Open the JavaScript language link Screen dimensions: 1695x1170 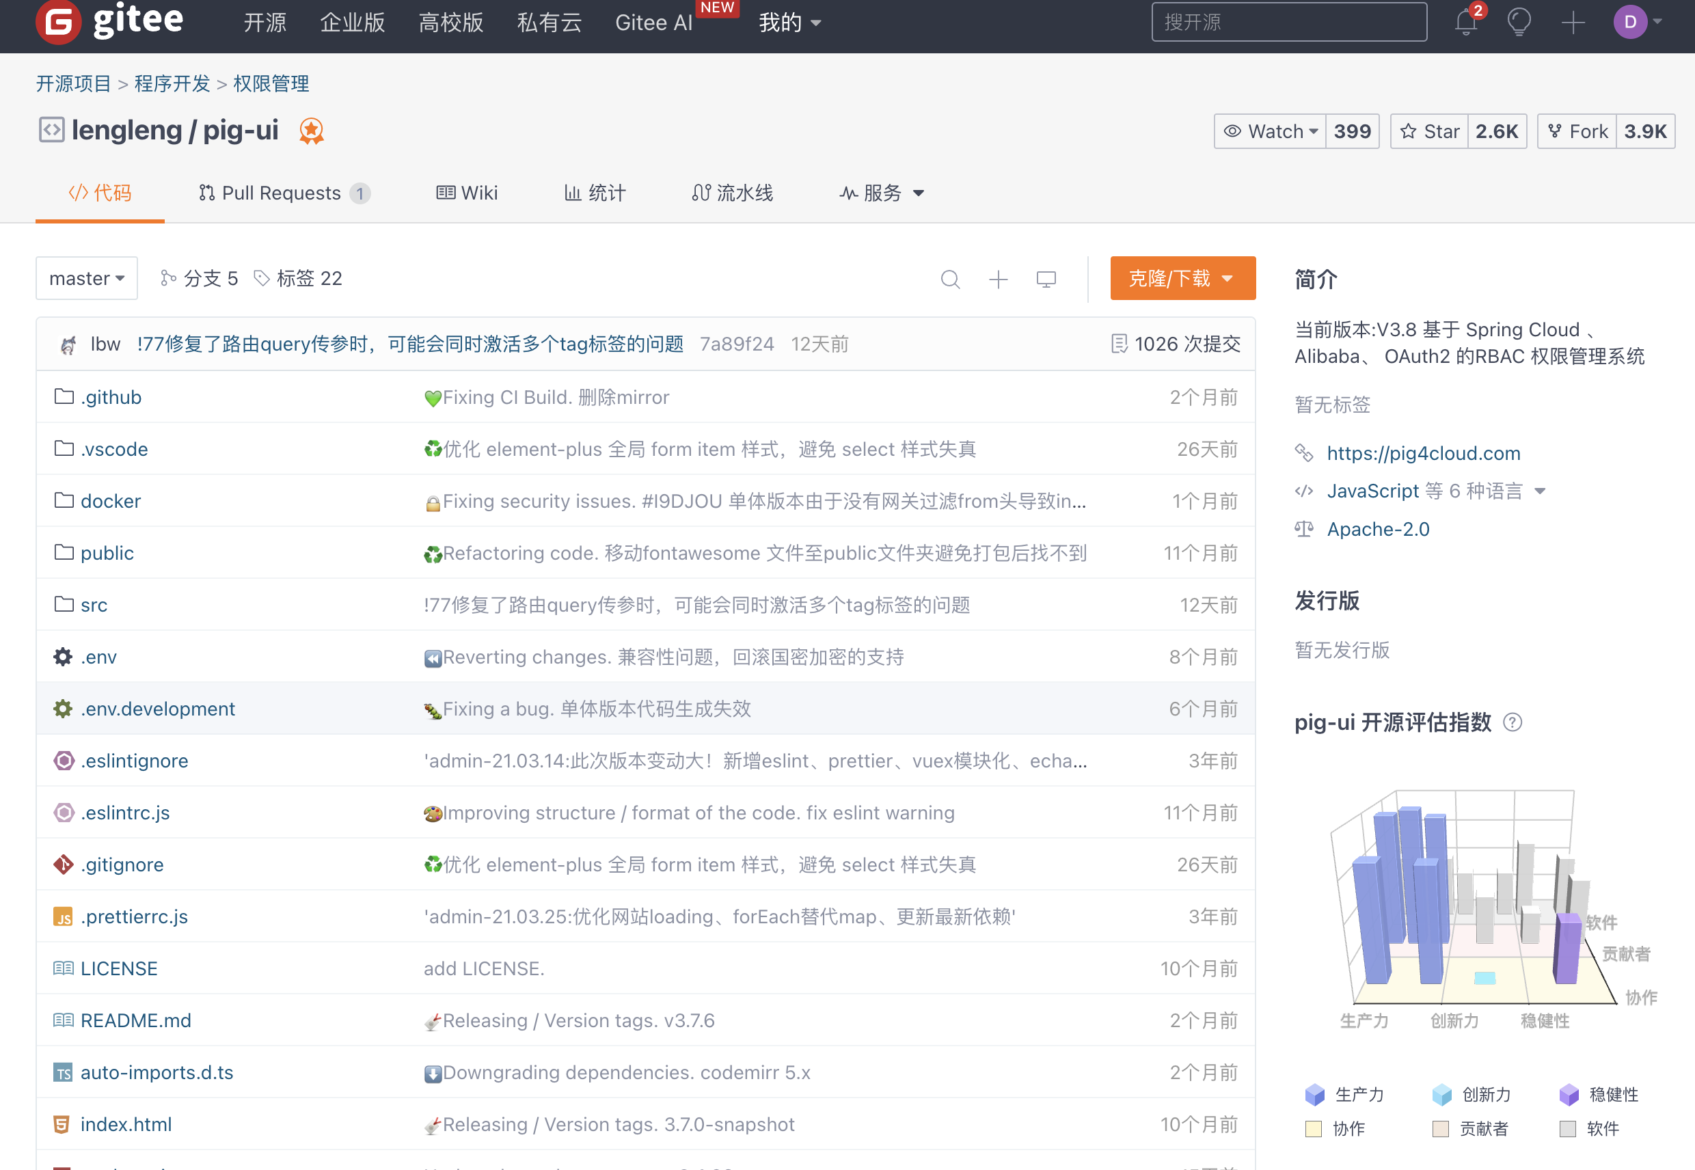1372,491
